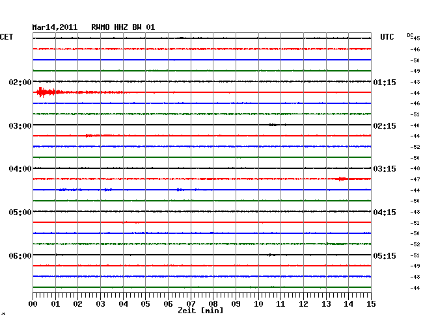Click the UTC timezone label

click(x=387, y=37)
